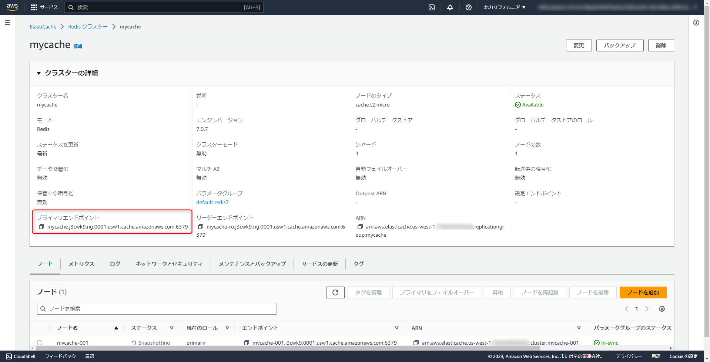The width and height of the screenshot is (710, 362).
Task: Copy the primary endpoint using its copy icon
Action: click(x=41, y=227)
